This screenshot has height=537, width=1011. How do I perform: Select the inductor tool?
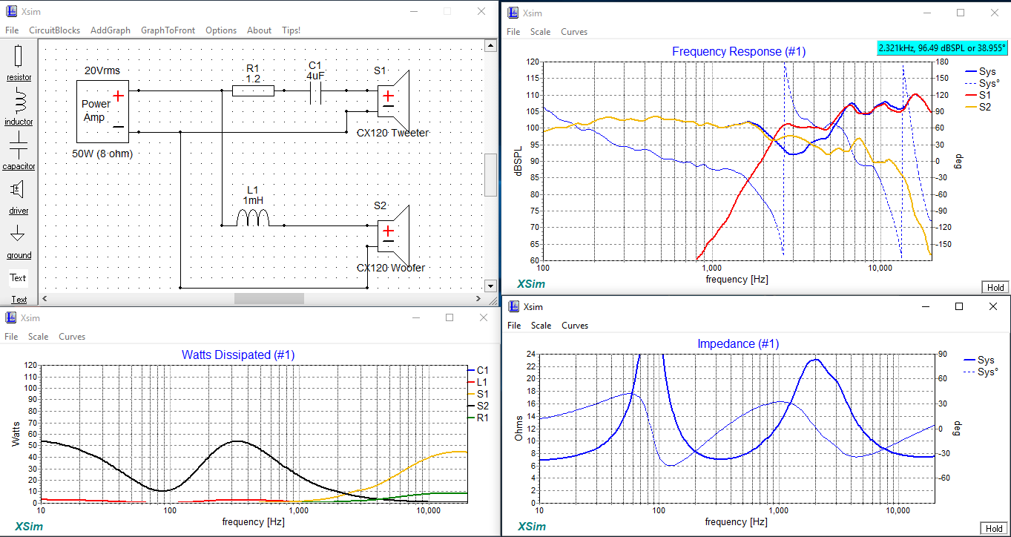point(18,108)
